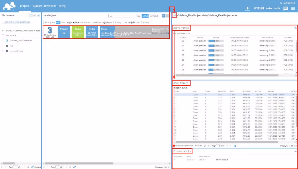Open the chat messages icon
Screen dimensions: 298x169
[x=285, y=9]
